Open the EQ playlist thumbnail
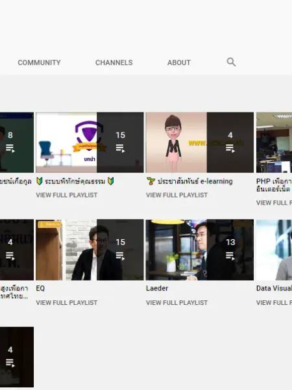 [x=90, y=250]
